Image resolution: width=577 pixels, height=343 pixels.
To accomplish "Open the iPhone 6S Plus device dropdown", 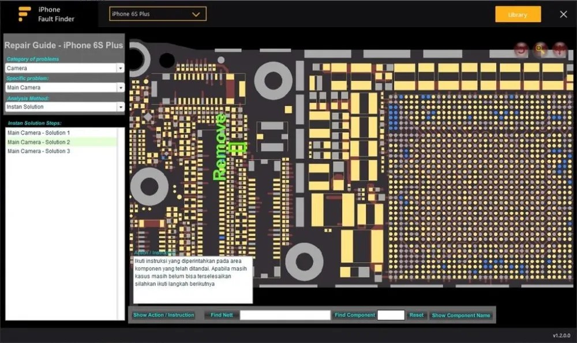I will click(x=158, y=14).
